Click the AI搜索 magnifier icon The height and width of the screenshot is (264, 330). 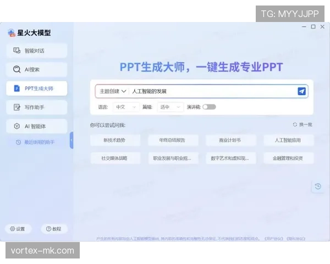tap(16, 69)
